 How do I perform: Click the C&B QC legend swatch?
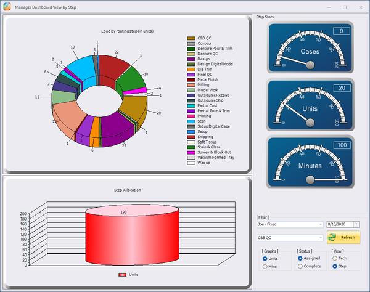pyautogui.click(x=191, y=38)
